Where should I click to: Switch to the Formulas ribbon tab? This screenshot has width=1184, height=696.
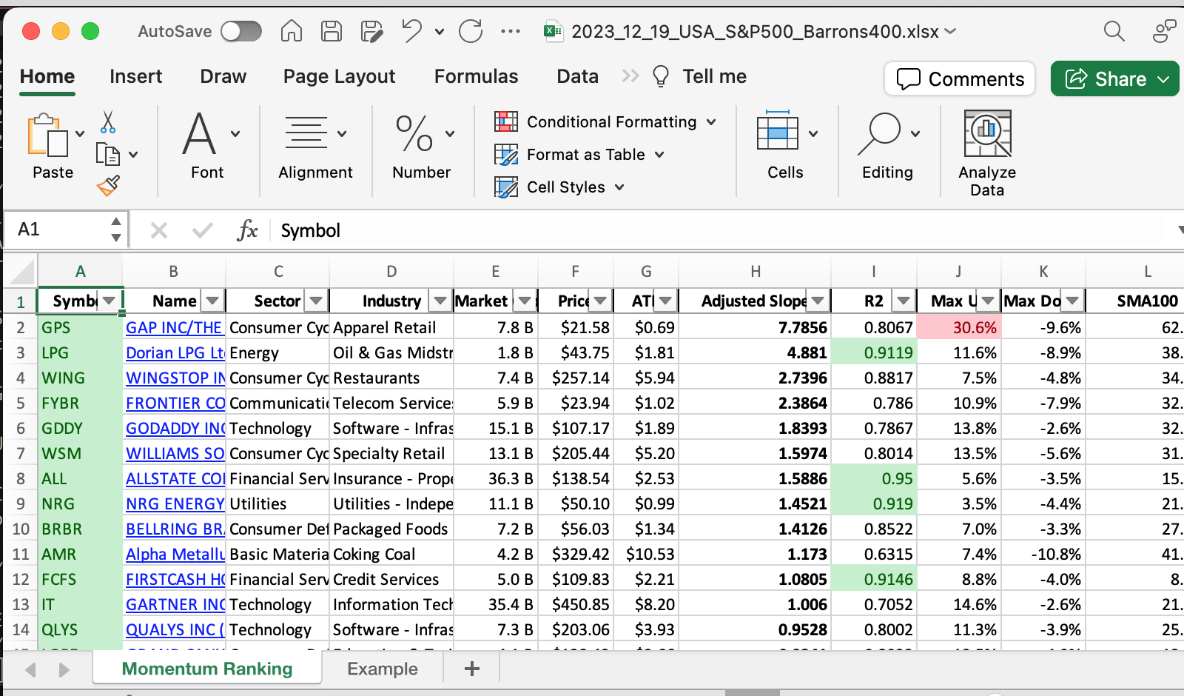click(476, 76)
